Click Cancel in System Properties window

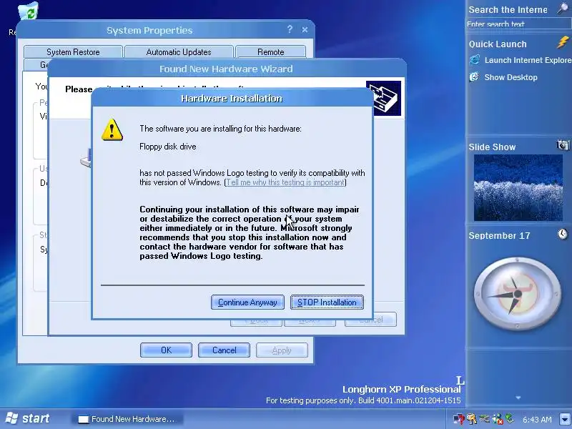[224, 350]
